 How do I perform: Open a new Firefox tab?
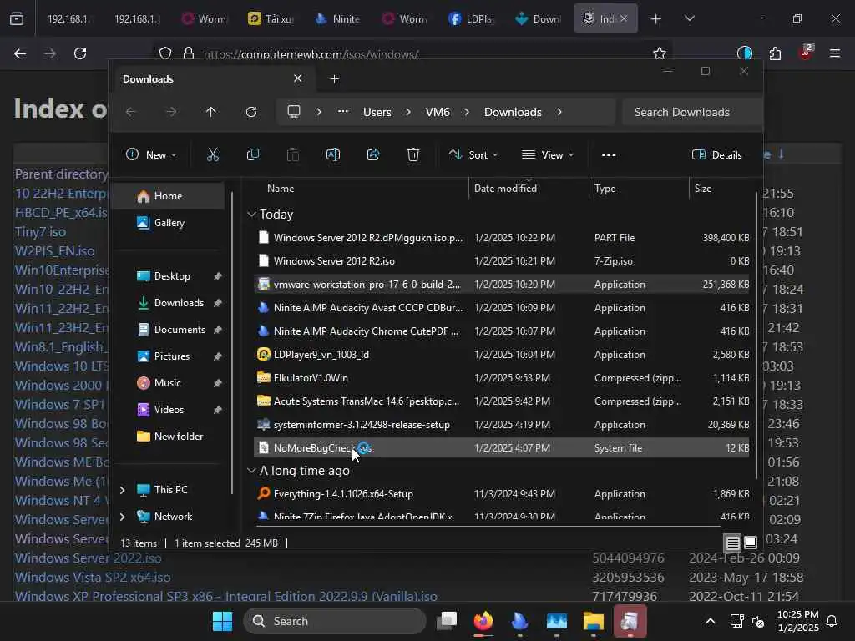click(x=656, y=19)
